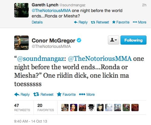Screen dimensions: 151x125
Task: Open More options on Gareth Lynch's tweet
Action: coord(140,22)
